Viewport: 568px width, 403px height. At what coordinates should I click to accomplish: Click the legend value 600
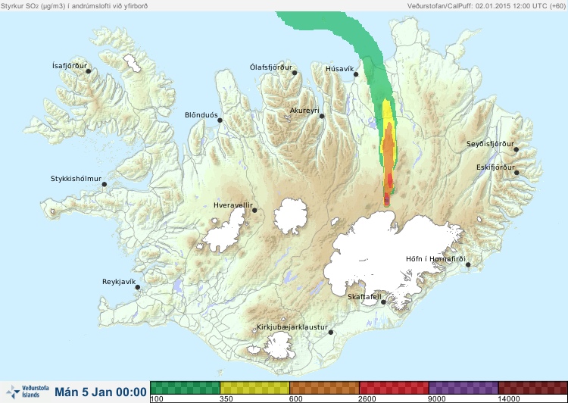click(296, 399)
